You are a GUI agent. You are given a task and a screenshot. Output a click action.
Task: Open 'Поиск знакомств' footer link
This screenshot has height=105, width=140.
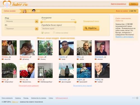pos(7,98)
